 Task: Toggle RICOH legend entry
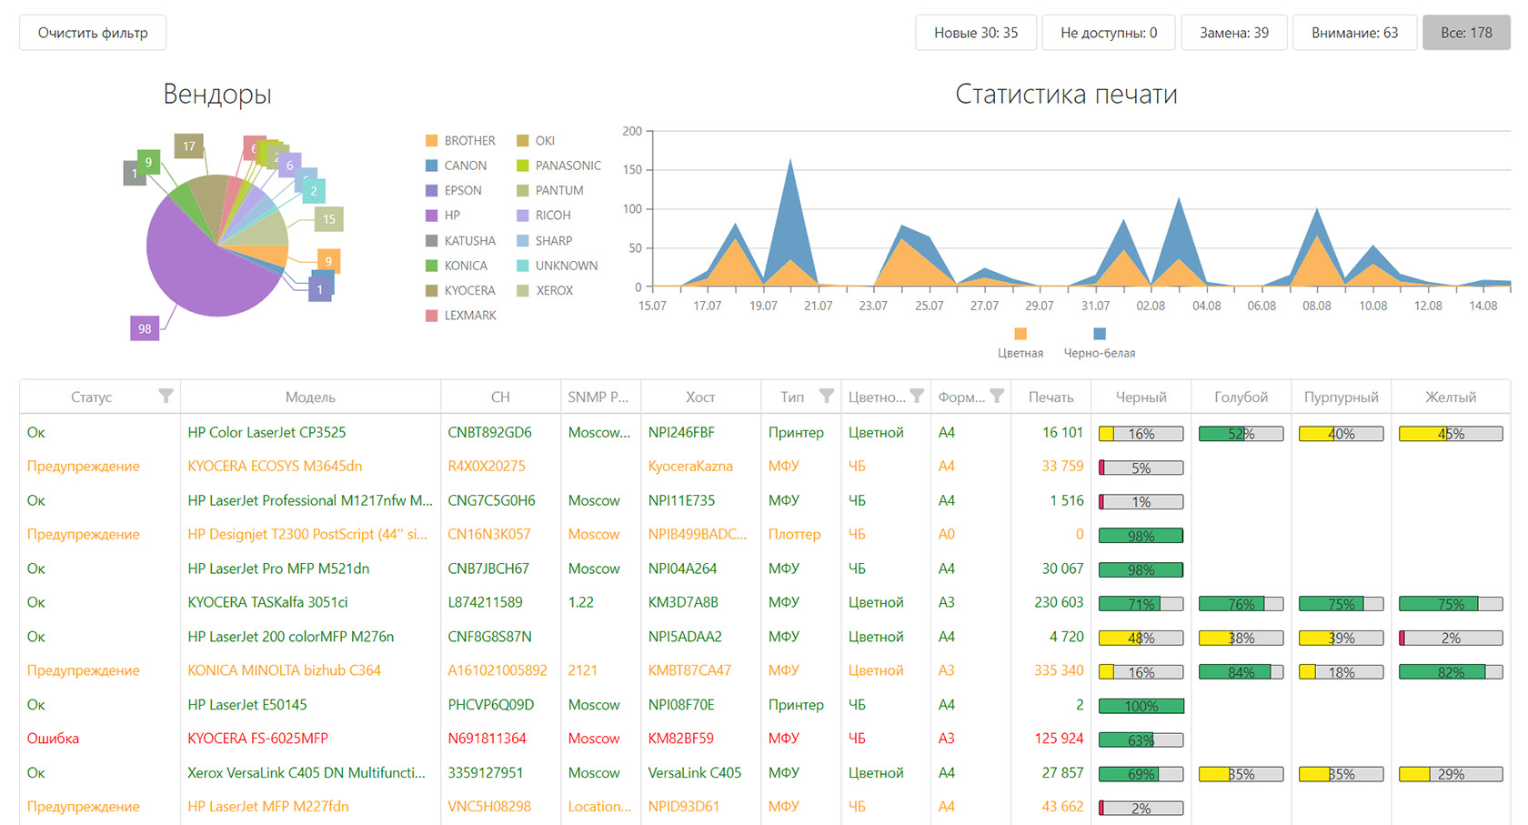coord(544,216)
